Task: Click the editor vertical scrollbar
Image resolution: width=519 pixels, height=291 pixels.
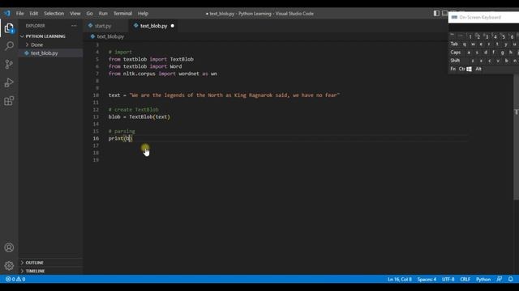Action: tap(516, 137)
